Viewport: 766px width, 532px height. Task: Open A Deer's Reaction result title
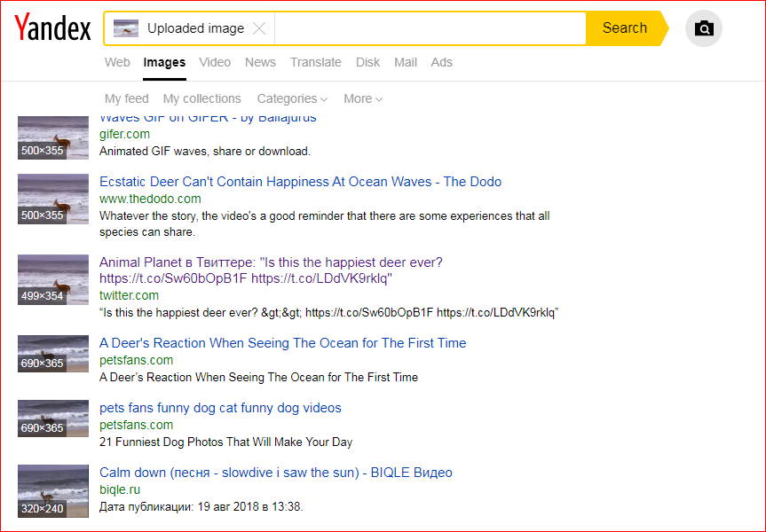(283, 343)
